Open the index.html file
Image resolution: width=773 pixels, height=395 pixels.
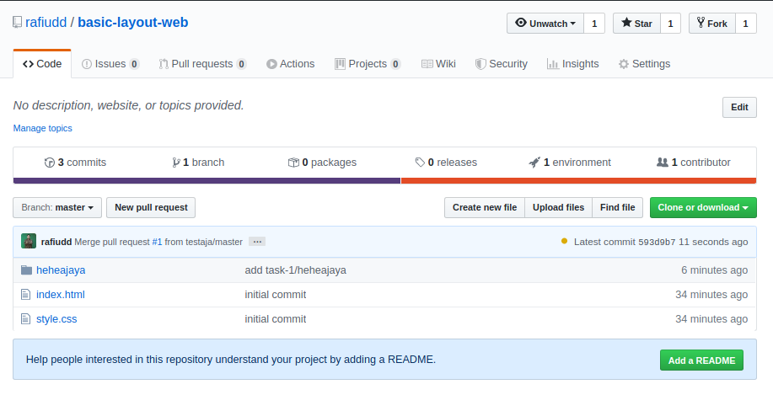click(x=61, y=295)
